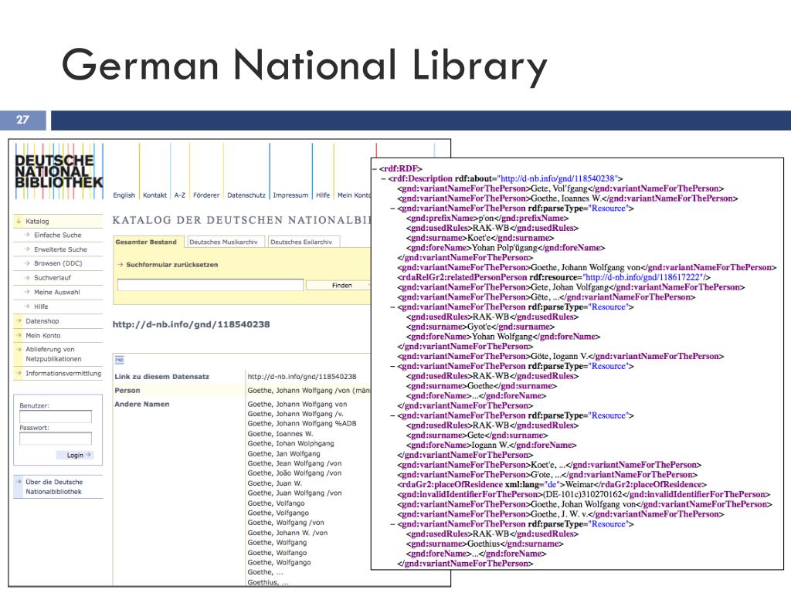Collapse the variantName block with surname Goethius

click(393, 524)
